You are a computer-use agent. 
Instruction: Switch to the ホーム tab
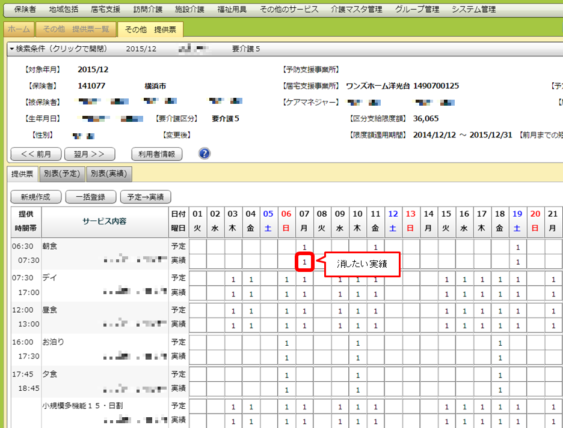pyautogui.click(x=18, y=29)
